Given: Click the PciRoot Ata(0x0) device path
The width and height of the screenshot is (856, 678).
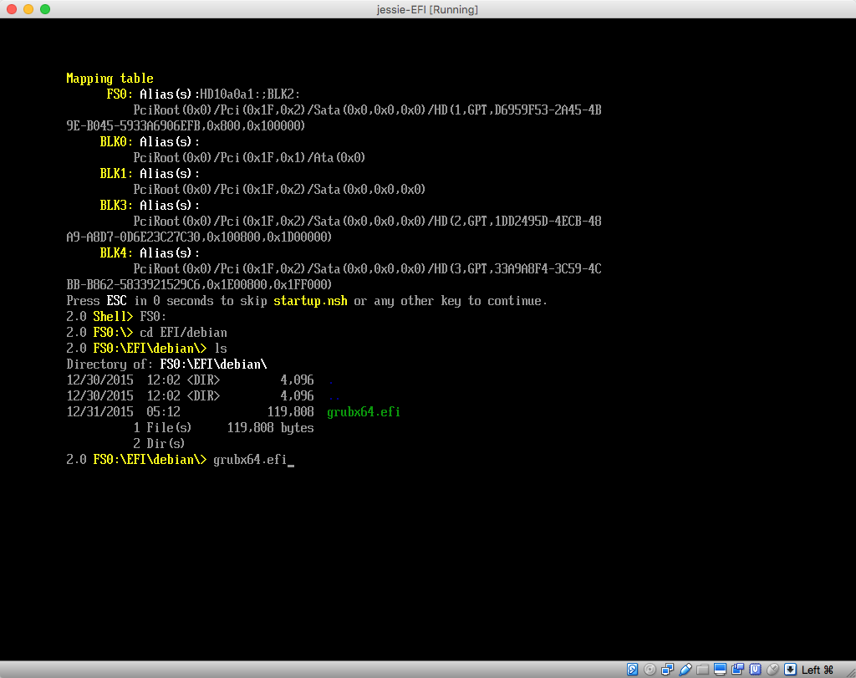Looking at the screenshot, I should pyautogui.click(x=249, y=158).
